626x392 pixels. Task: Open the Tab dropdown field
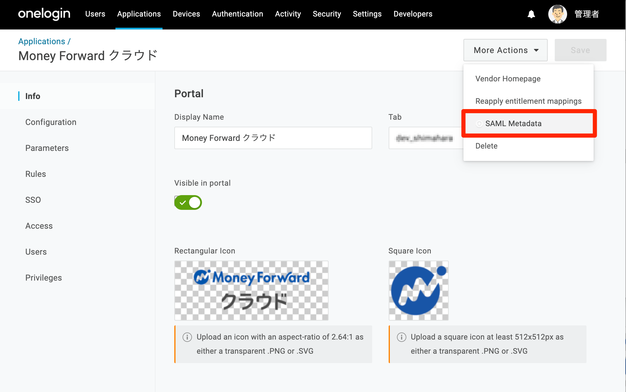(426, 138)
